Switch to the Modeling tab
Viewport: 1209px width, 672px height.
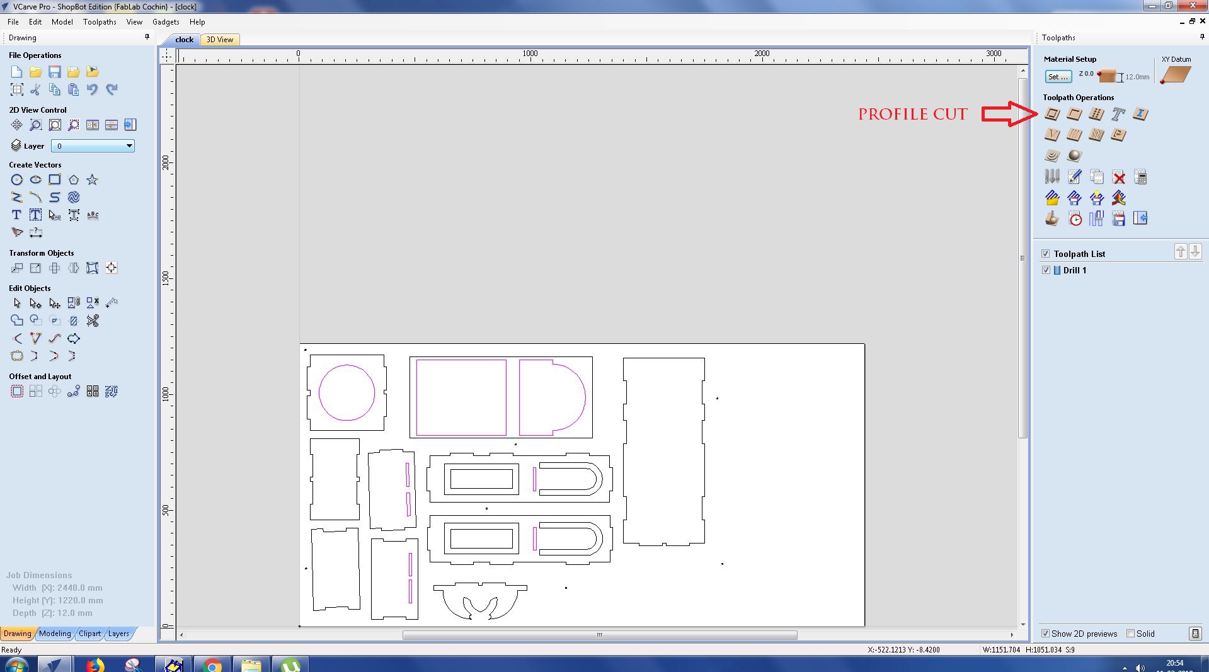pos(55,634)
